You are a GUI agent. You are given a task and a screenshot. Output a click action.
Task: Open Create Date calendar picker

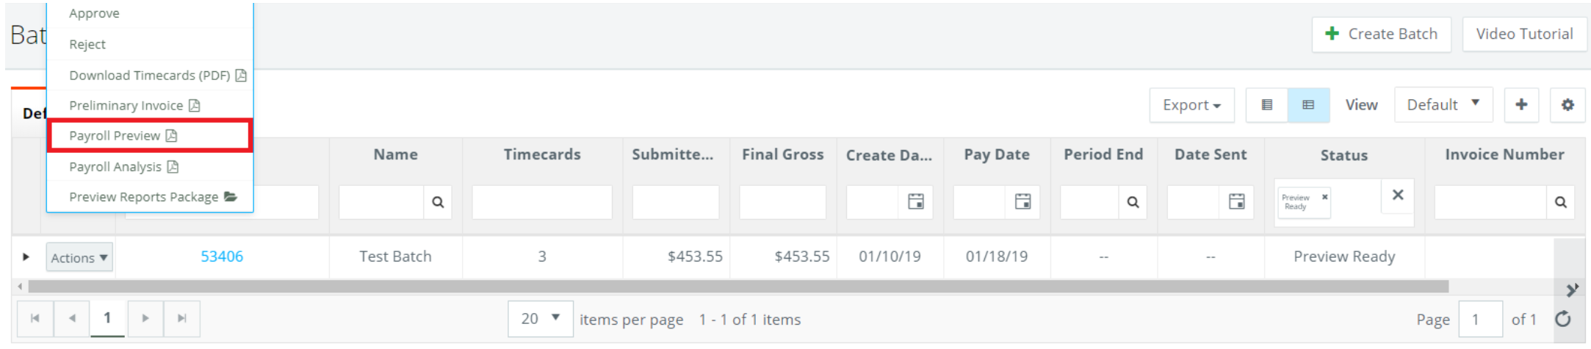pyautogui.click(x=915, y=201)
